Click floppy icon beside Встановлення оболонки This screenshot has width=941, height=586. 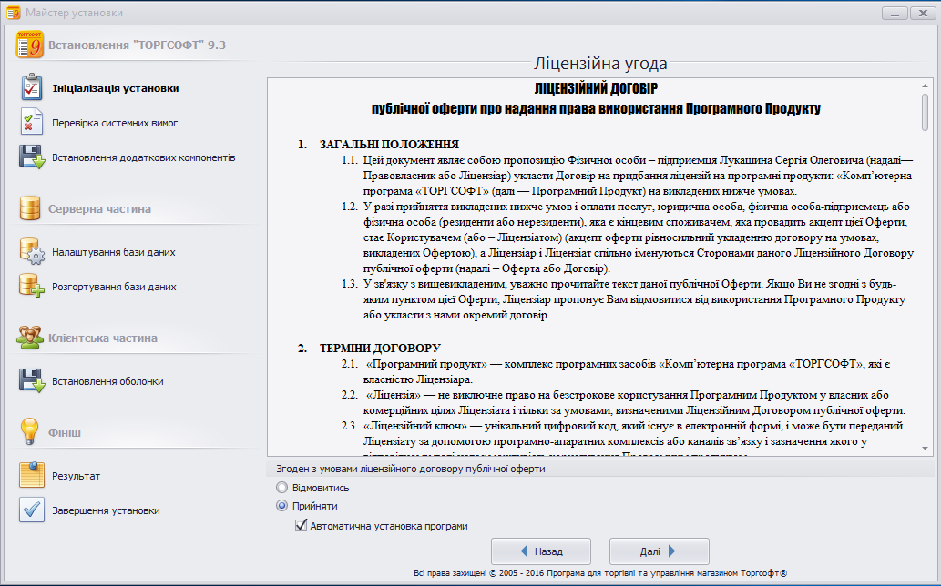[x=31, y=381]
